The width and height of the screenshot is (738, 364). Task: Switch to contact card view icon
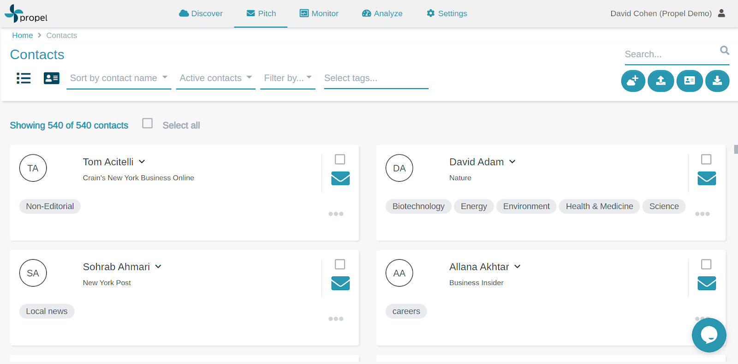pos(52,78)
